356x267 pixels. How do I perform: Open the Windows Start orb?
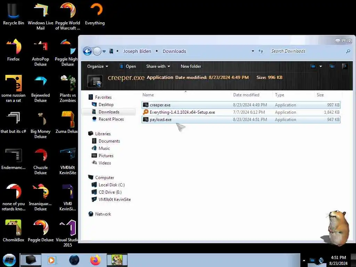[9, 260]
